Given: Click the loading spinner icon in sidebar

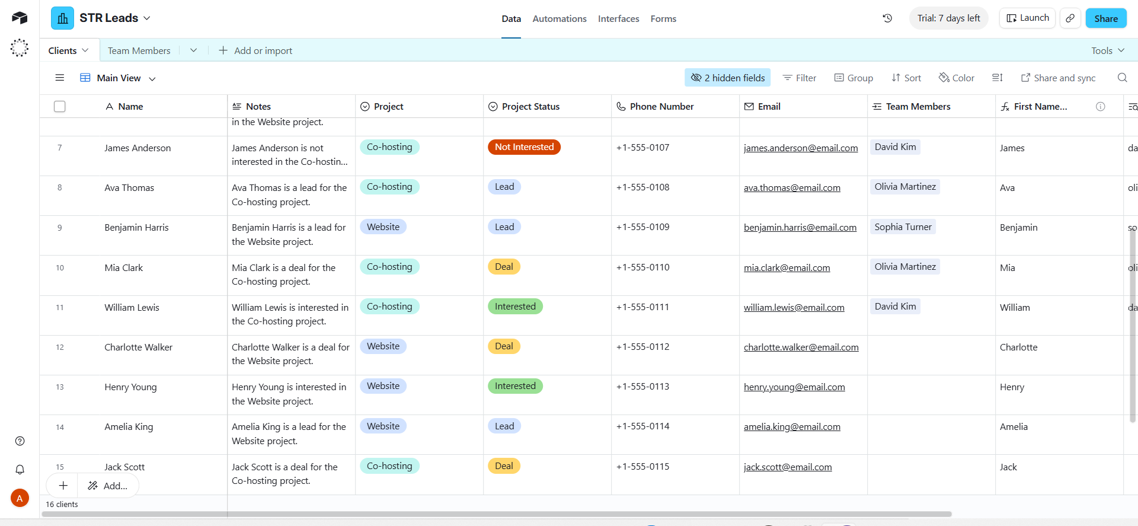Looking at the screenshot, I should (x=20, y=48).
